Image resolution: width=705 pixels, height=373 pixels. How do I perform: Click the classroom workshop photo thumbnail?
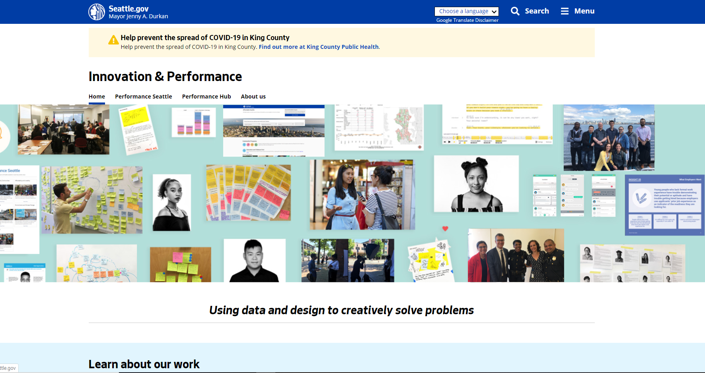click(x=63, y=129)
